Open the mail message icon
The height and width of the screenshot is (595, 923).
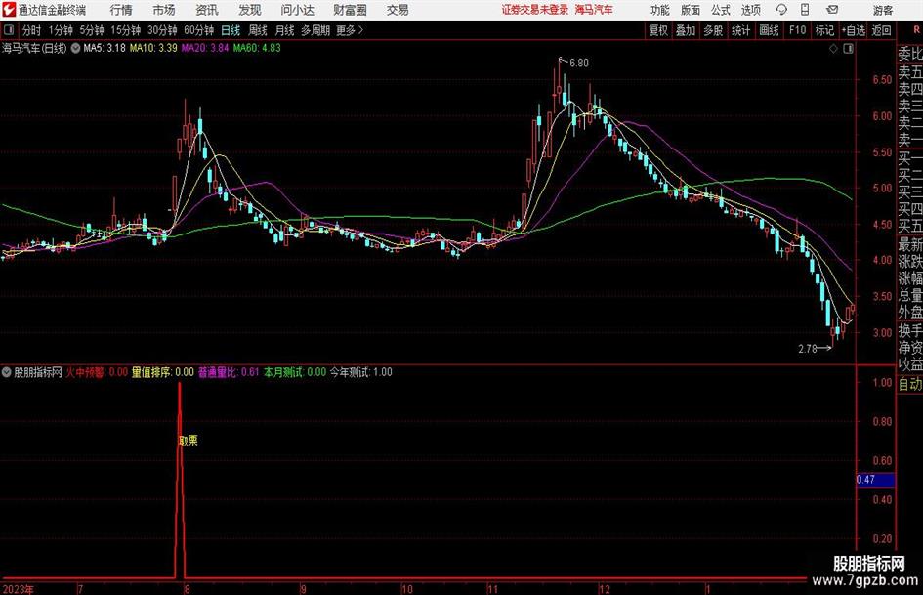coord(832,10)
